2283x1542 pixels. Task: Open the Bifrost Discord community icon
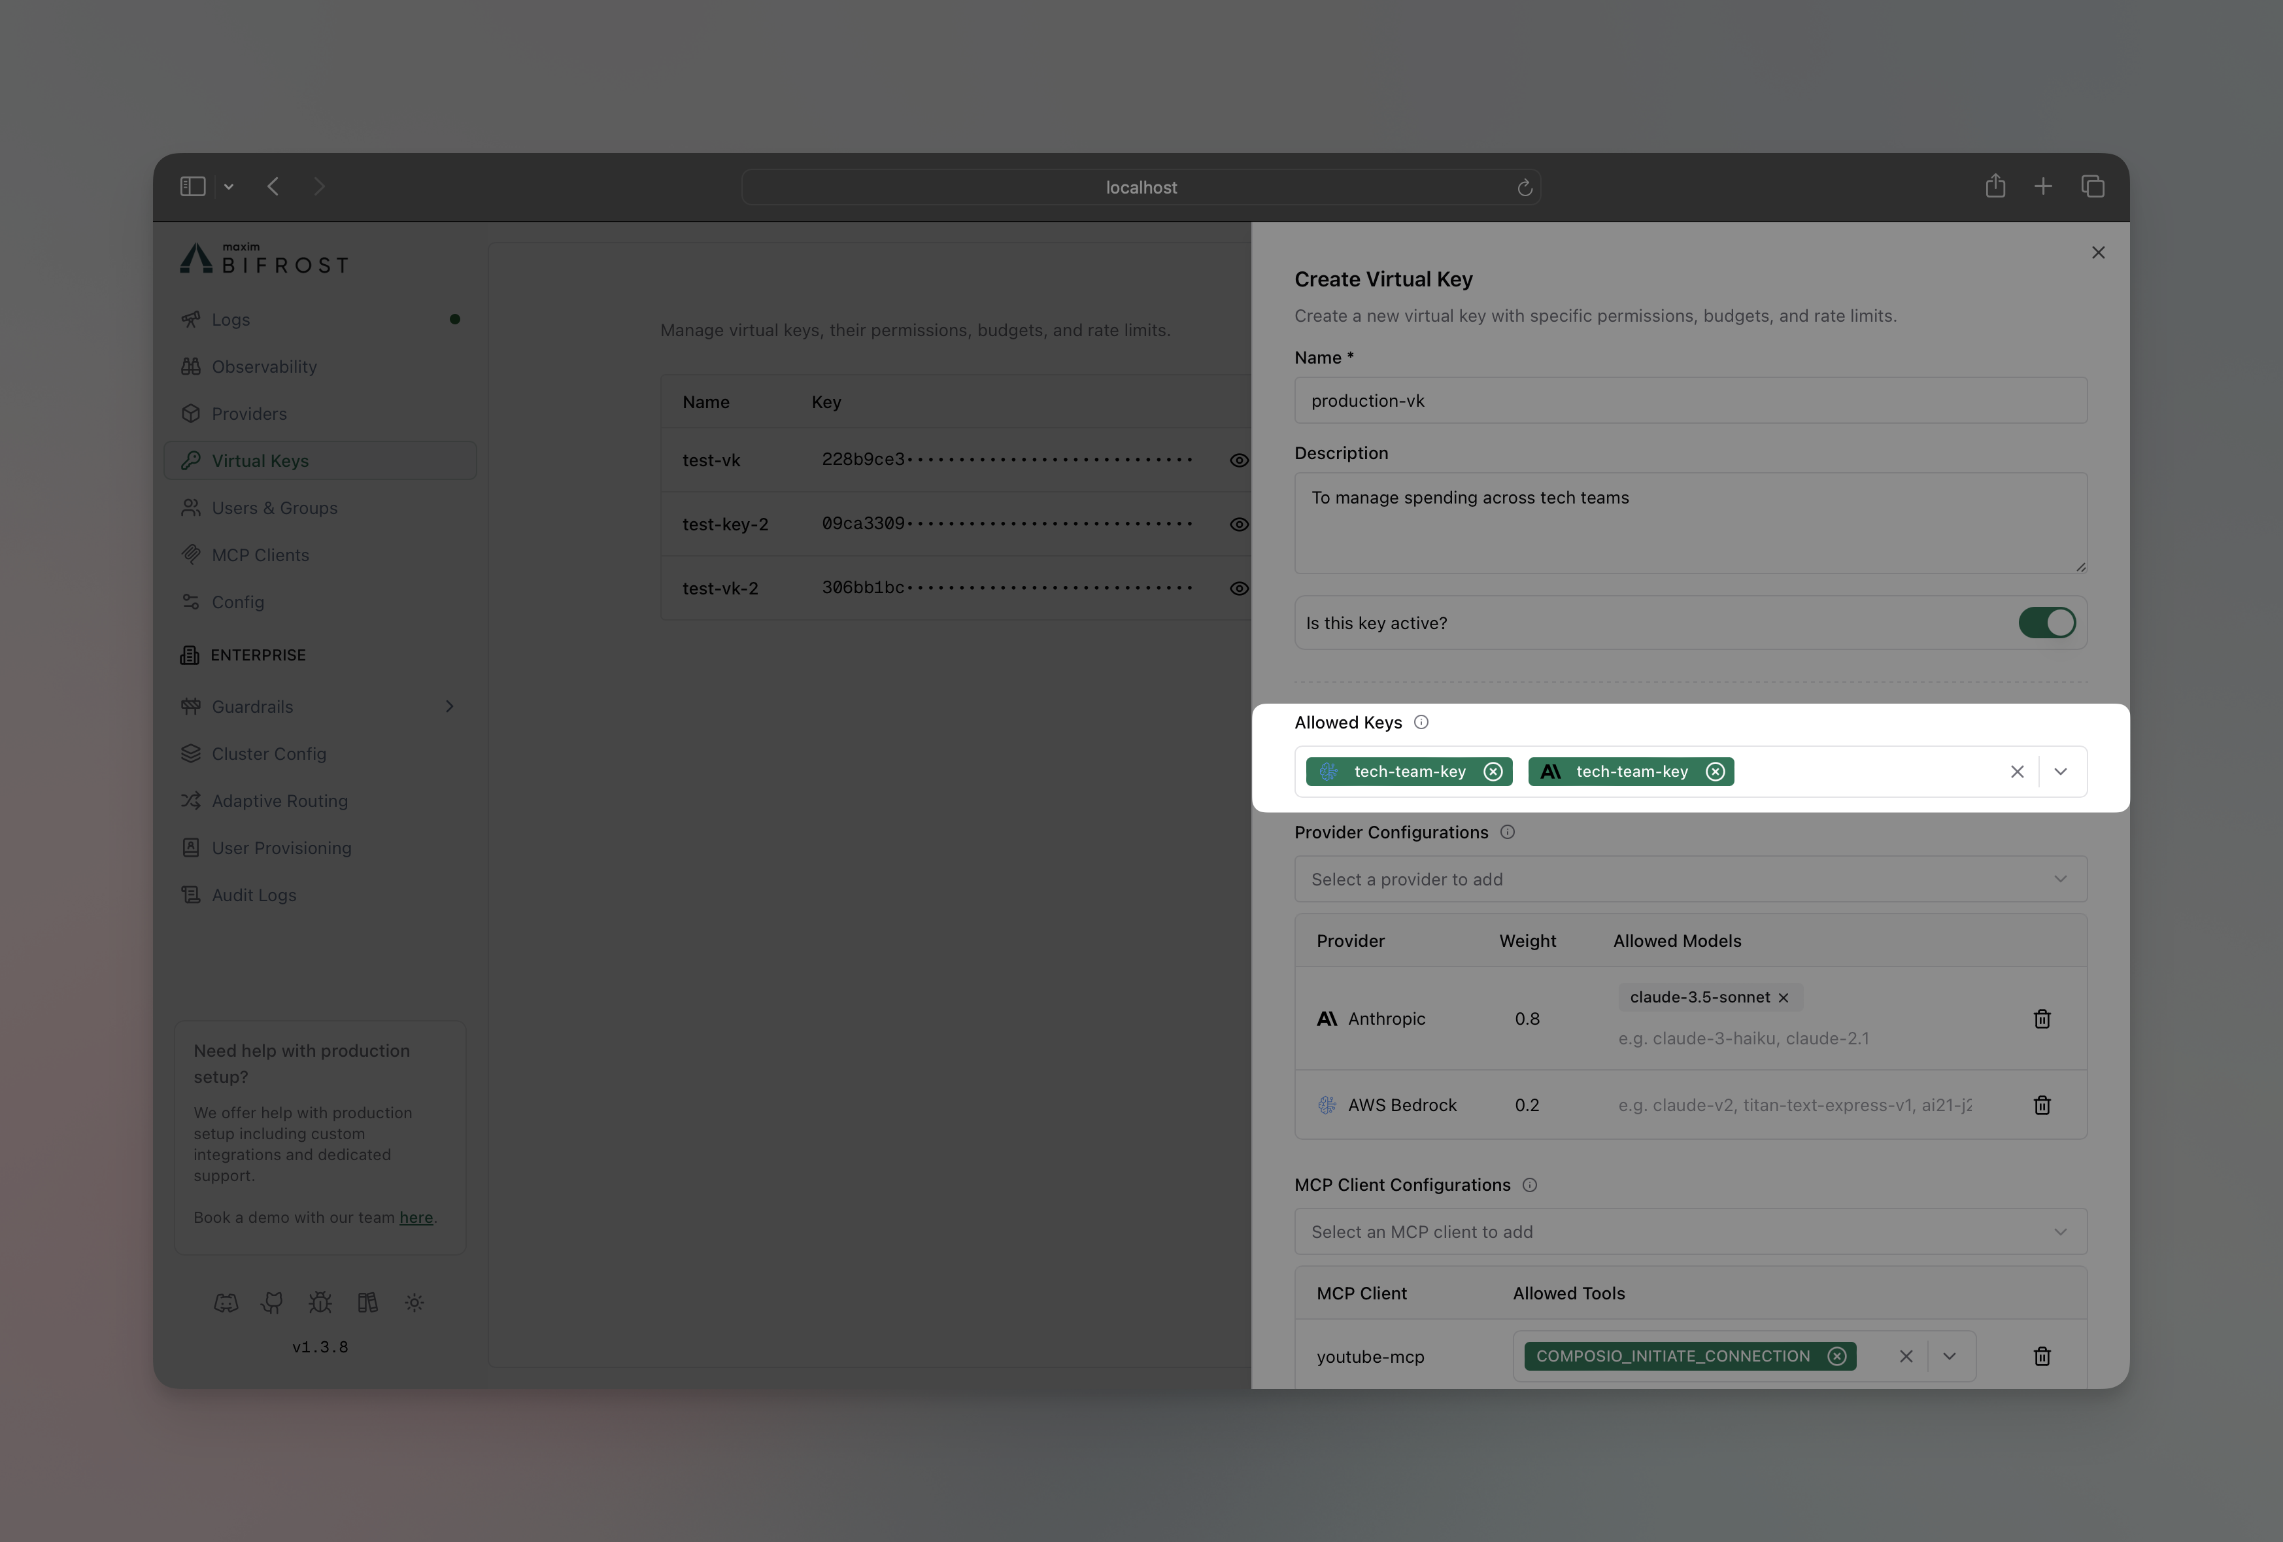pyautogui.click(x=226, y=1302)
